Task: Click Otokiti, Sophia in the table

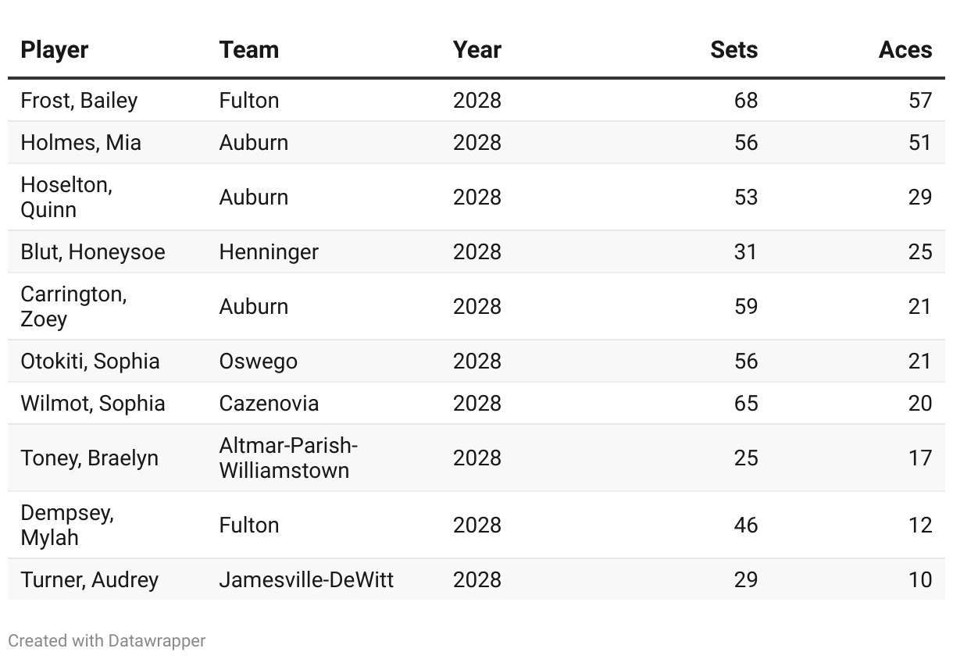Action: 90,362
